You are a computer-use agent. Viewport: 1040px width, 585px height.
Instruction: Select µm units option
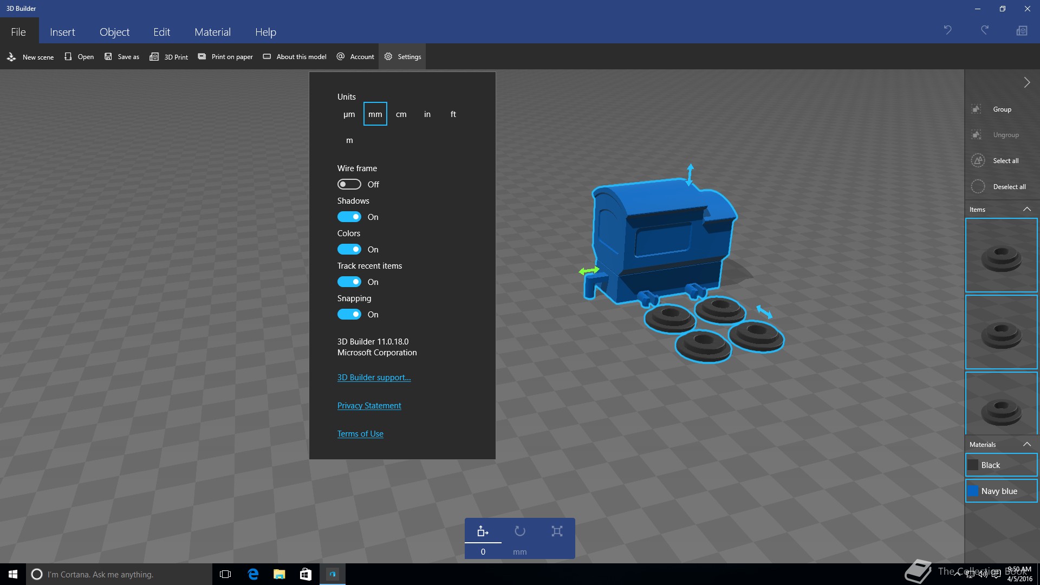(349, 114)
